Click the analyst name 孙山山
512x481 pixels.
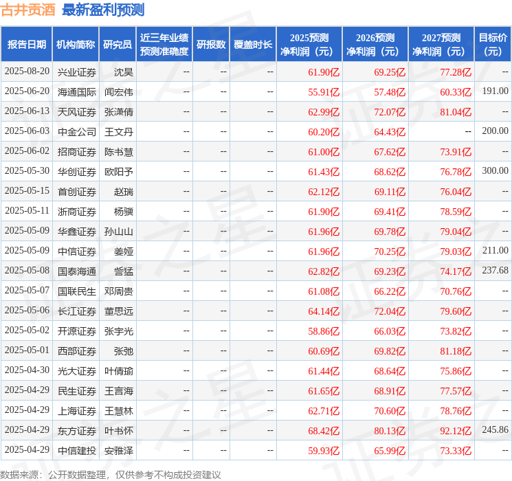(x=118, y=232)
